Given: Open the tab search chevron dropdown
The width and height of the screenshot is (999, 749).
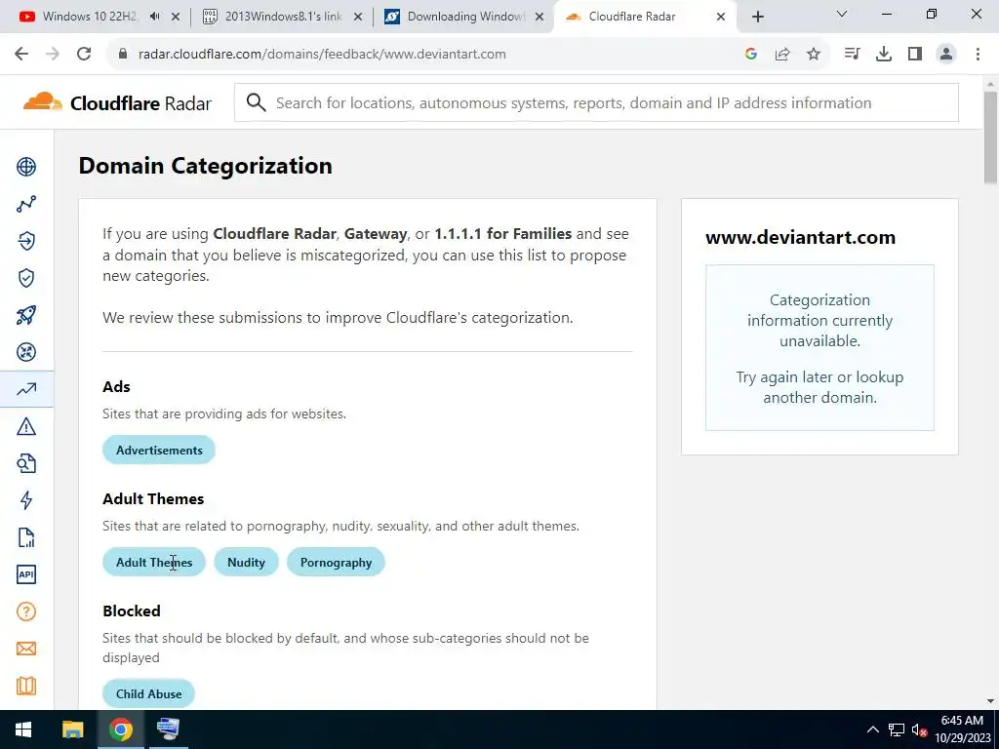Looking at the screenshot, I should (842, 14).
